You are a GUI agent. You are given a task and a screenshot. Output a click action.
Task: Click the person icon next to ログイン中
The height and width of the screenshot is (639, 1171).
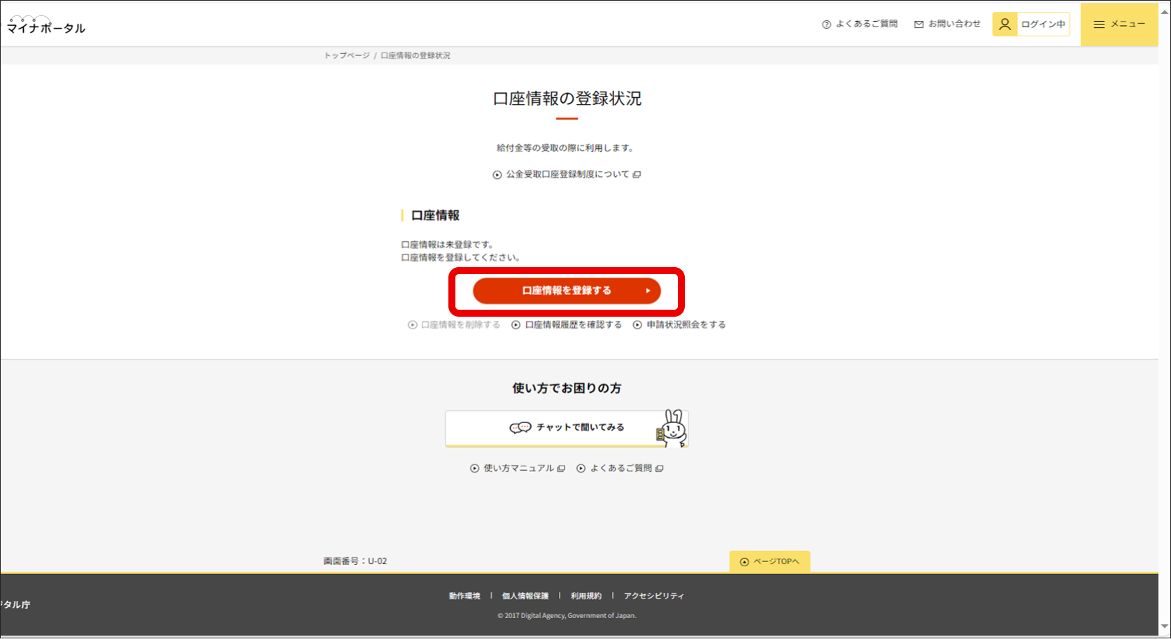click(x=1005, y=23)
